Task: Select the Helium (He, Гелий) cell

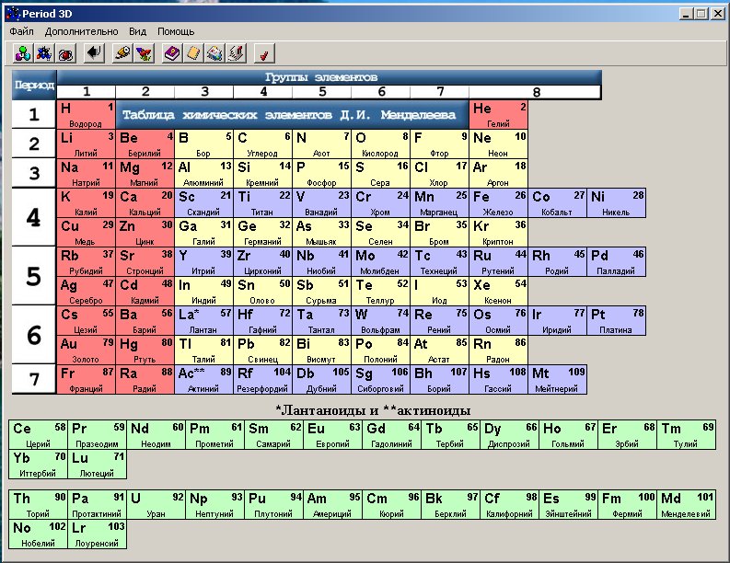Action: (x=499, y=114)
